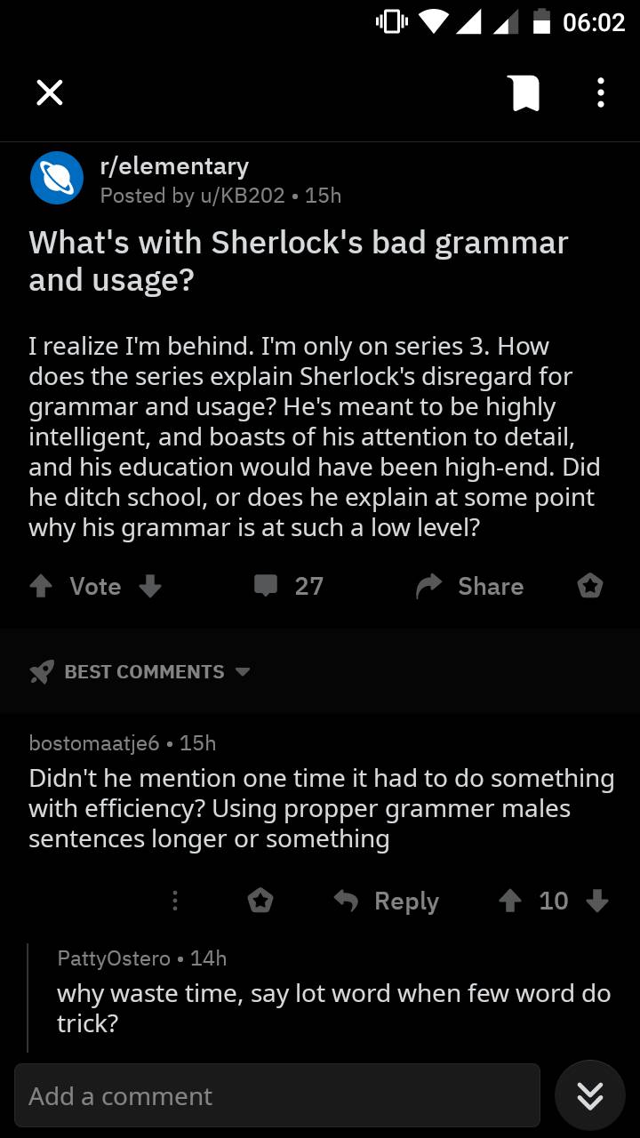The width and height of the screenshot is (640, 1138).
Task: Upvote bostomaatje6's comment
Action: pos(509,901)
